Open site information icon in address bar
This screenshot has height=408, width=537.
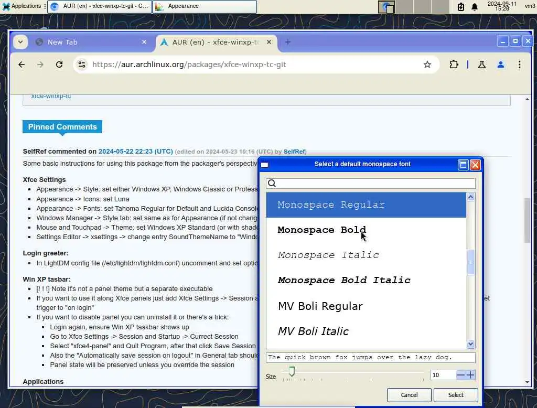tap(82, 65)
